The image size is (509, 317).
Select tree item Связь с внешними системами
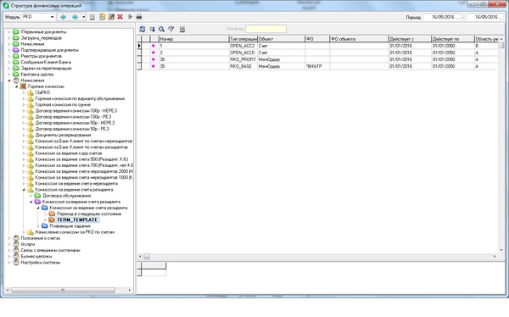(50, 250)
